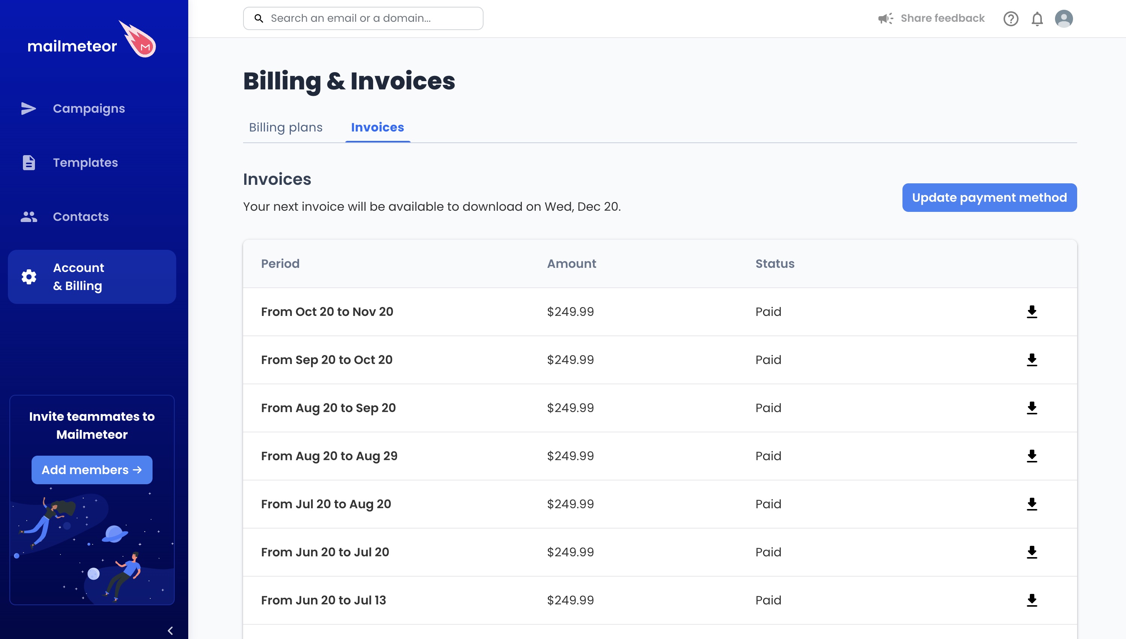1126x639 pixels.
Task: Click the Paid status for Sep 20 to Oct 20
Action: point(768,360)
